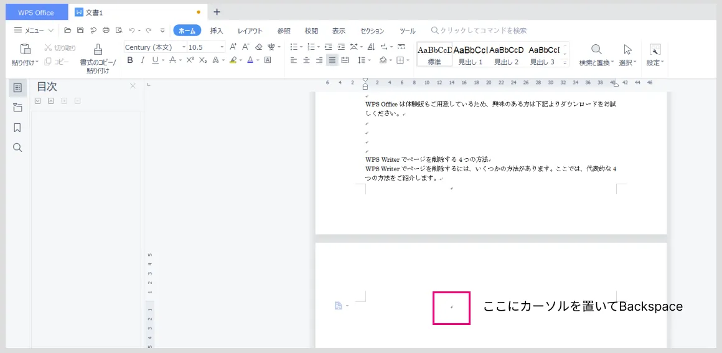Open a file with the folder icon

coord(68,31)
